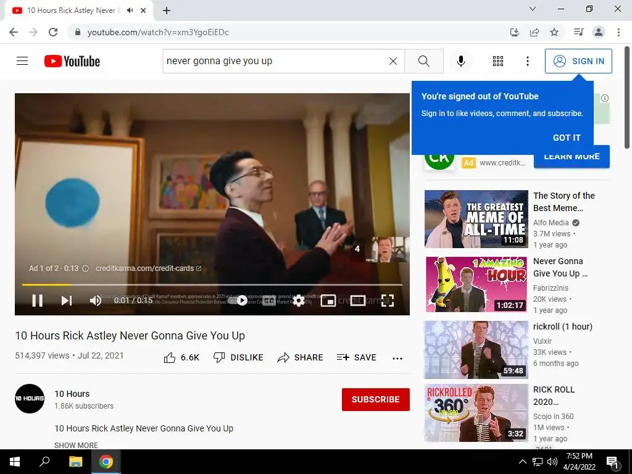This screenshot has height=474, width=632.
Task: Click the SIGN IN button
Action: pos(578,61)
